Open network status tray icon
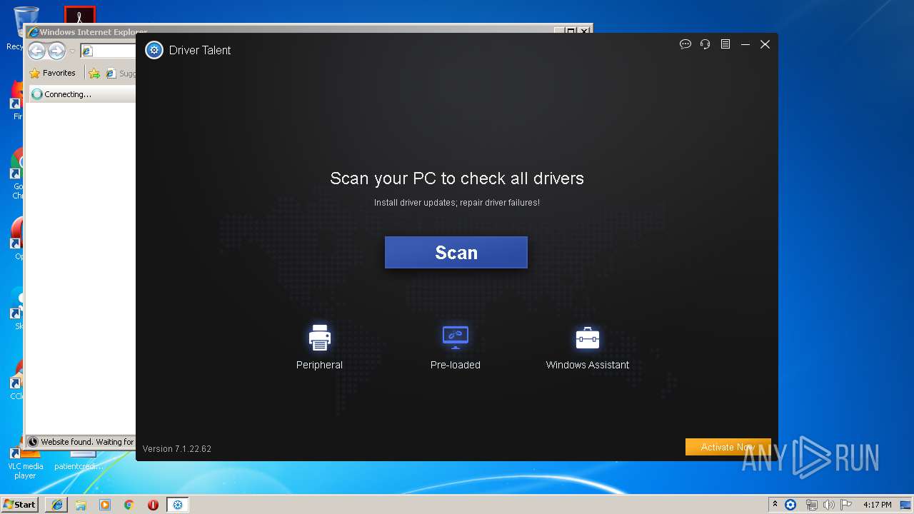This screenshot has width=914, height=514. (x=811, y=505)
